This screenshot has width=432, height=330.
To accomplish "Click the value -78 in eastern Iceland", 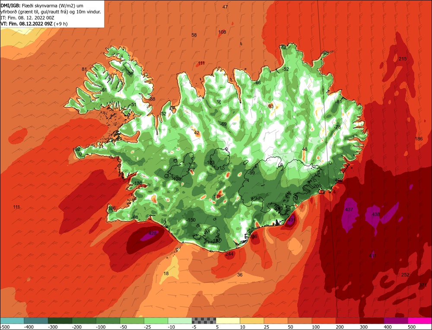I will tap(337, 127).
